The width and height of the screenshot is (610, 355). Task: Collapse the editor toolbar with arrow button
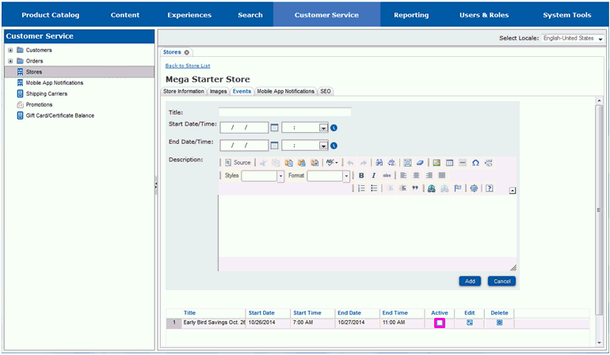[x=513, y=191]
